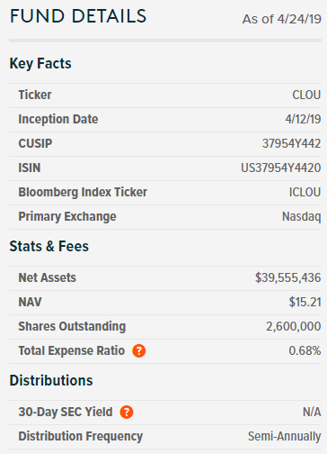Viewport: 327px width, 454px height.
Task: Click the Nasdaq primary exchange value
Action: tap(301, 217)
